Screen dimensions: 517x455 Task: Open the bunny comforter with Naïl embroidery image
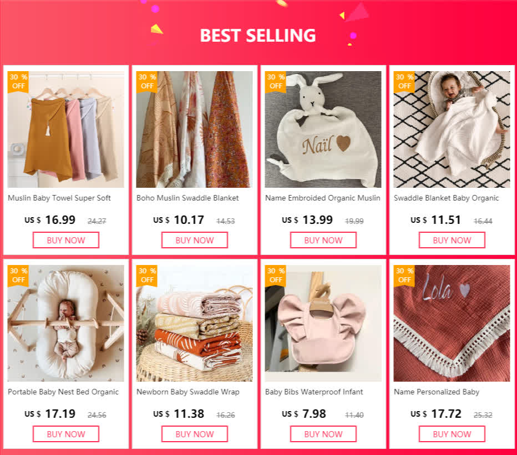tap(323, 129)
